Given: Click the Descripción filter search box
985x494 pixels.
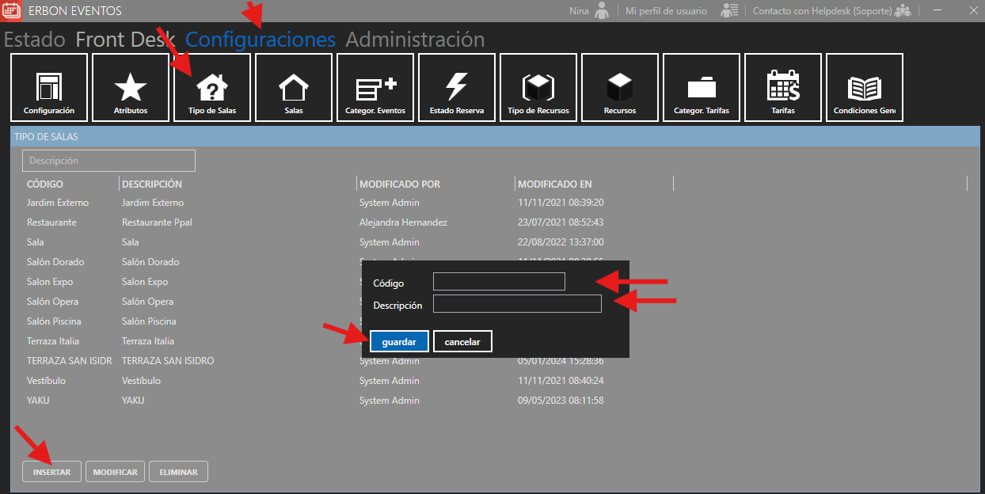Looking at the screenshot, I should pyautogui.click(x=108, y=161).
